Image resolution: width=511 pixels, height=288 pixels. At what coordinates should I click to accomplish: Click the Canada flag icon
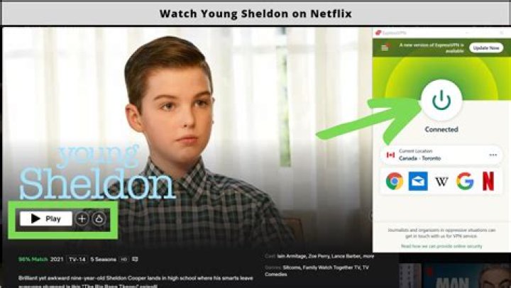coord(390,155)
